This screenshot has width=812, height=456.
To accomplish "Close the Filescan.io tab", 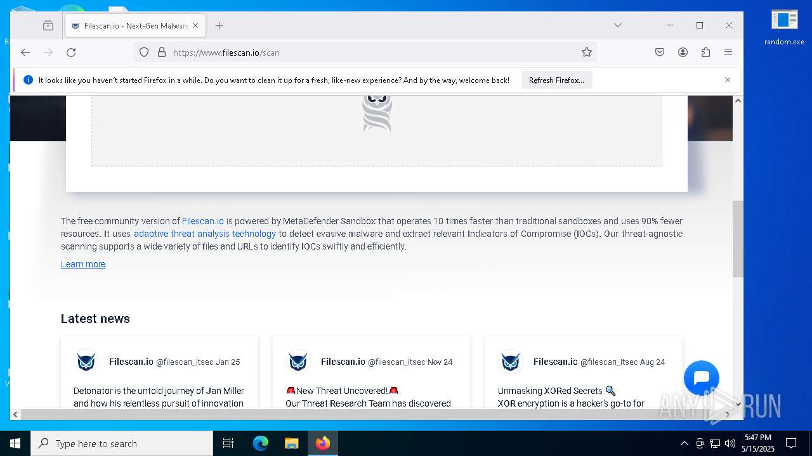I will click(195, 26).
